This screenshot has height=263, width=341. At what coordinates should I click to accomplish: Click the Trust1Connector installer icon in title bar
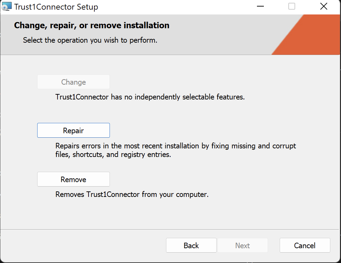point(7,6)
